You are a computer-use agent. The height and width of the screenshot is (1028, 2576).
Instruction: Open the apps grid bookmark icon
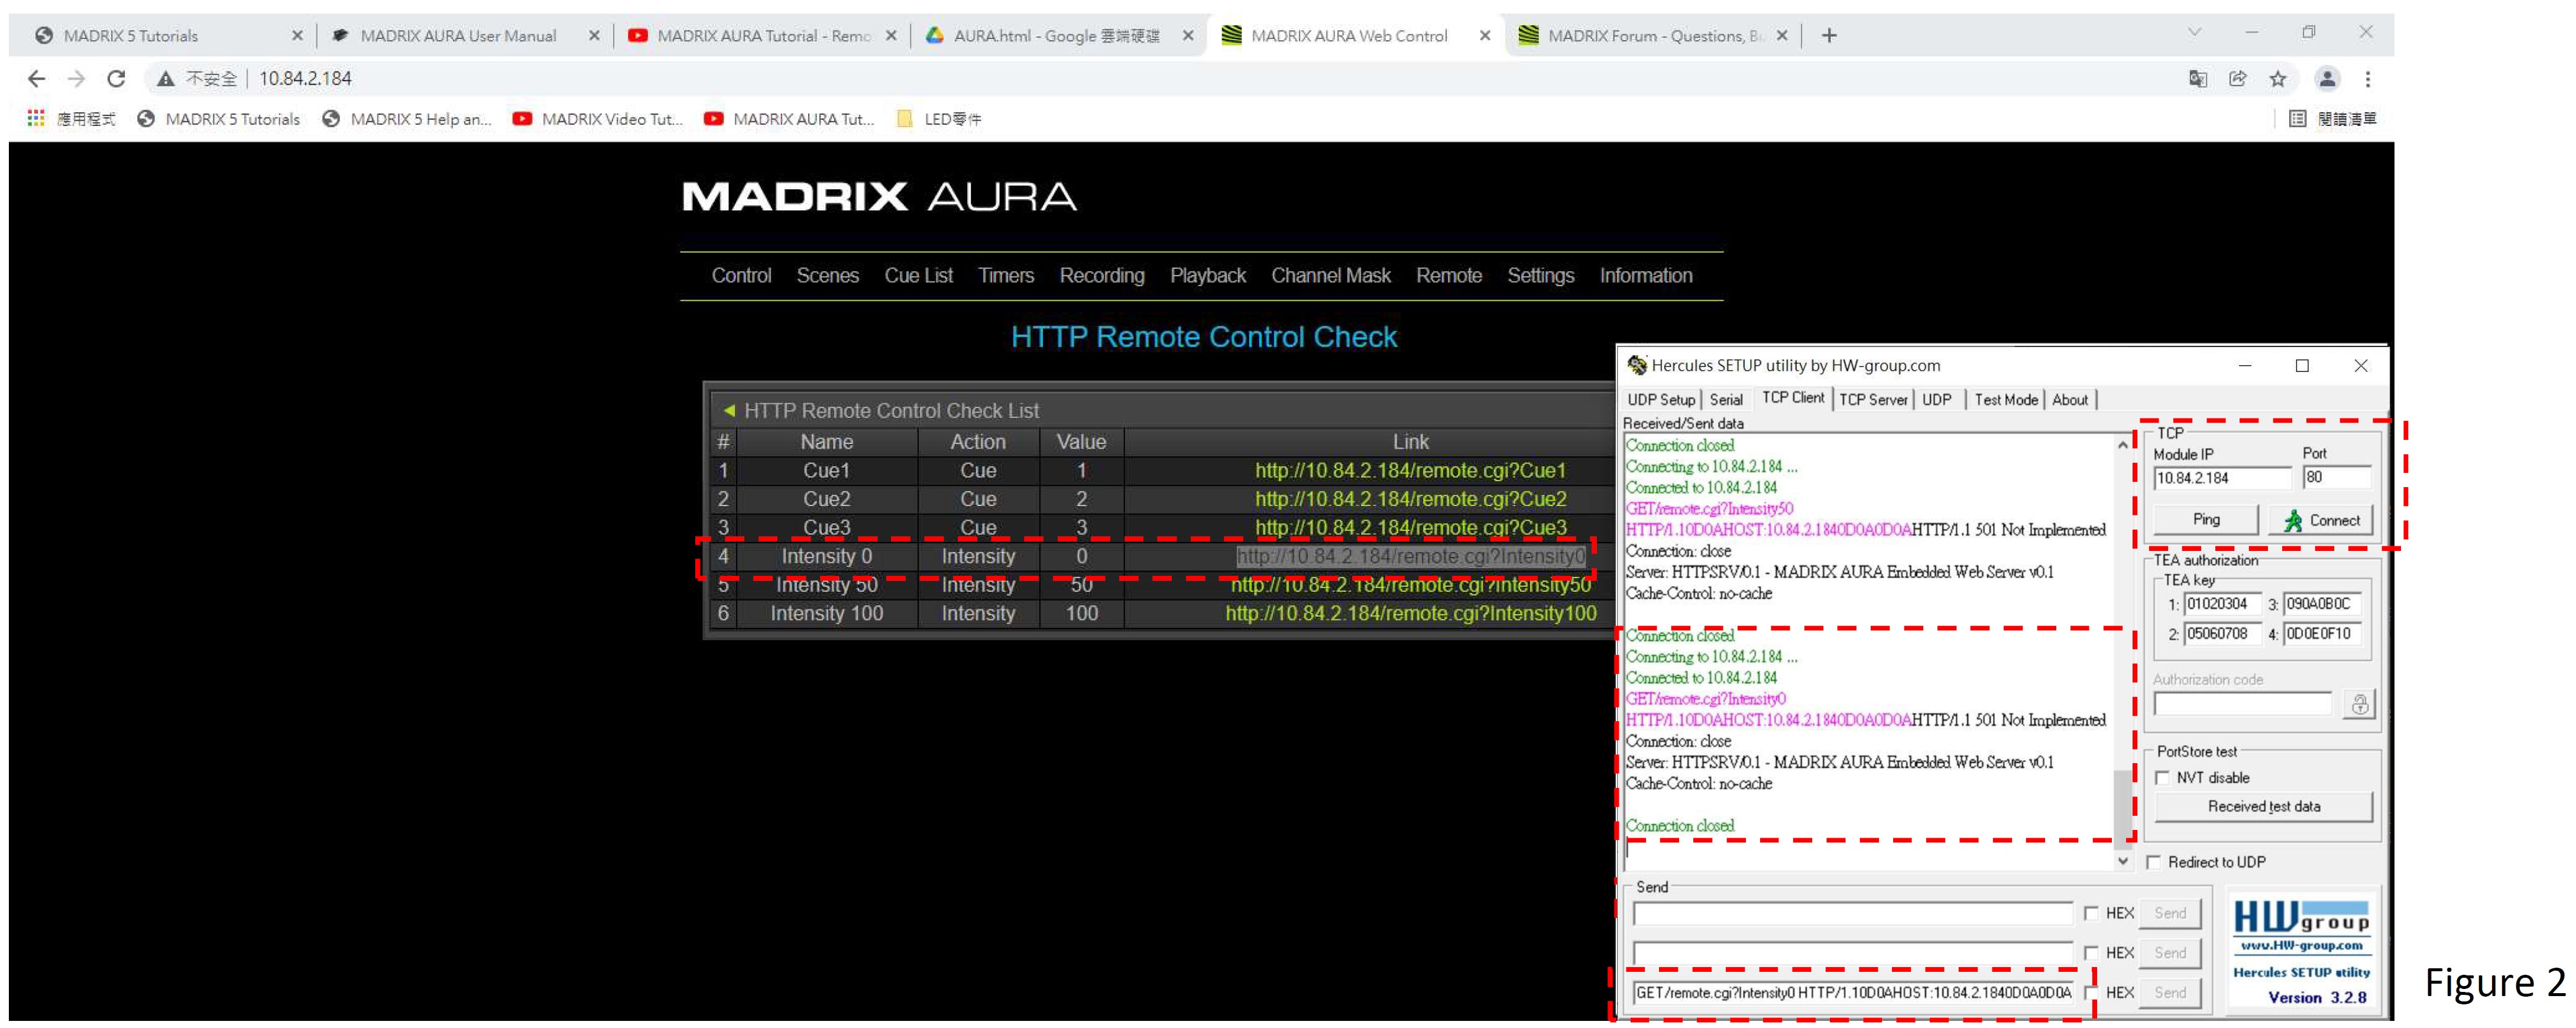(36, 118)
